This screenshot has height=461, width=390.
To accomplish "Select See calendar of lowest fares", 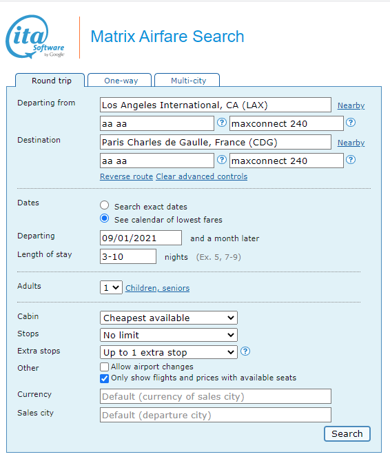I will pos(104,218).
